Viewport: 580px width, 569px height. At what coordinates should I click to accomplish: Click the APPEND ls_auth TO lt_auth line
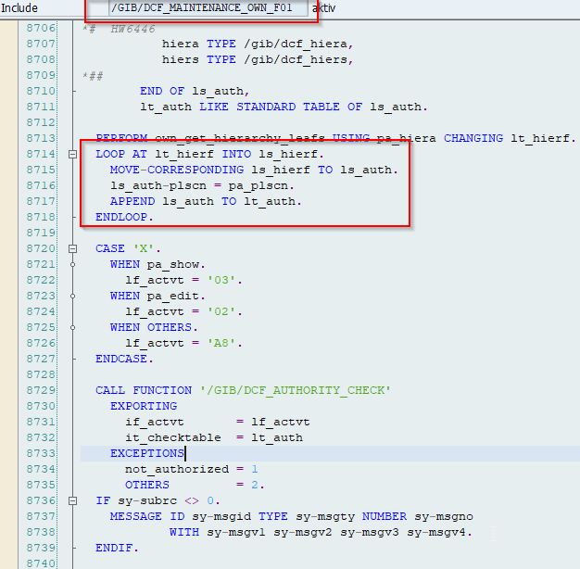point(206,201)
